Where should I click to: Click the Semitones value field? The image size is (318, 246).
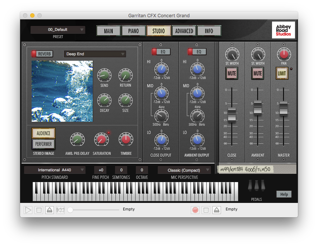point(121,170)
